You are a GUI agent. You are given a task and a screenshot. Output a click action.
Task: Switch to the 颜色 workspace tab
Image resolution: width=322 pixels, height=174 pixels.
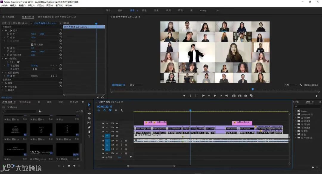pos(144,10)
